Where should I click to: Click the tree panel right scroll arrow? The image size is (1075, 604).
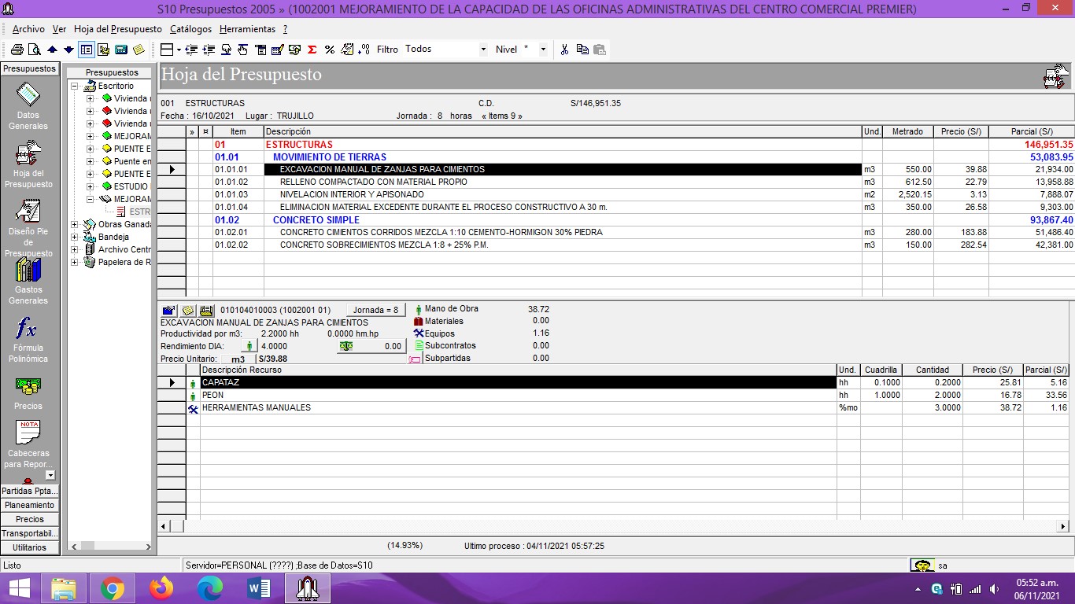point(147,547)
